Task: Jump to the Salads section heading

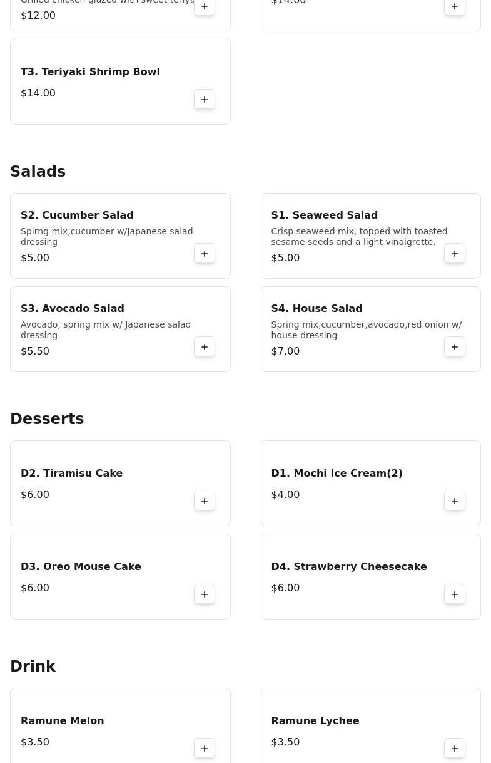Action: pyautogui.click(x=38, y=172)
